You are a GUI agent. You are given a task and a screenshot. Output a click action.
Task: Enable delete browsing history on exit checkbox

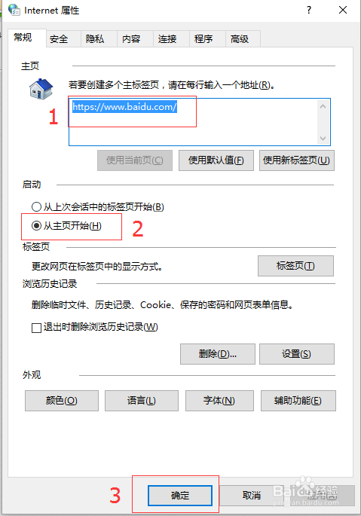[x=36, y=328]
